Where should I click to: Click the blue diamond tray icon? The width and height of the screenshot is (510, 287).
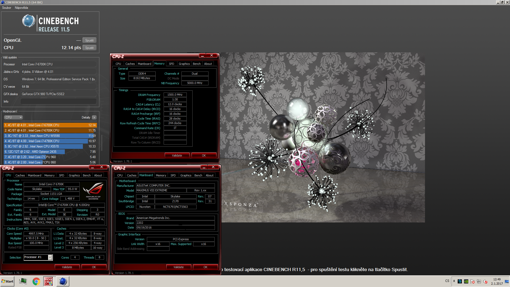click(460, 281)
